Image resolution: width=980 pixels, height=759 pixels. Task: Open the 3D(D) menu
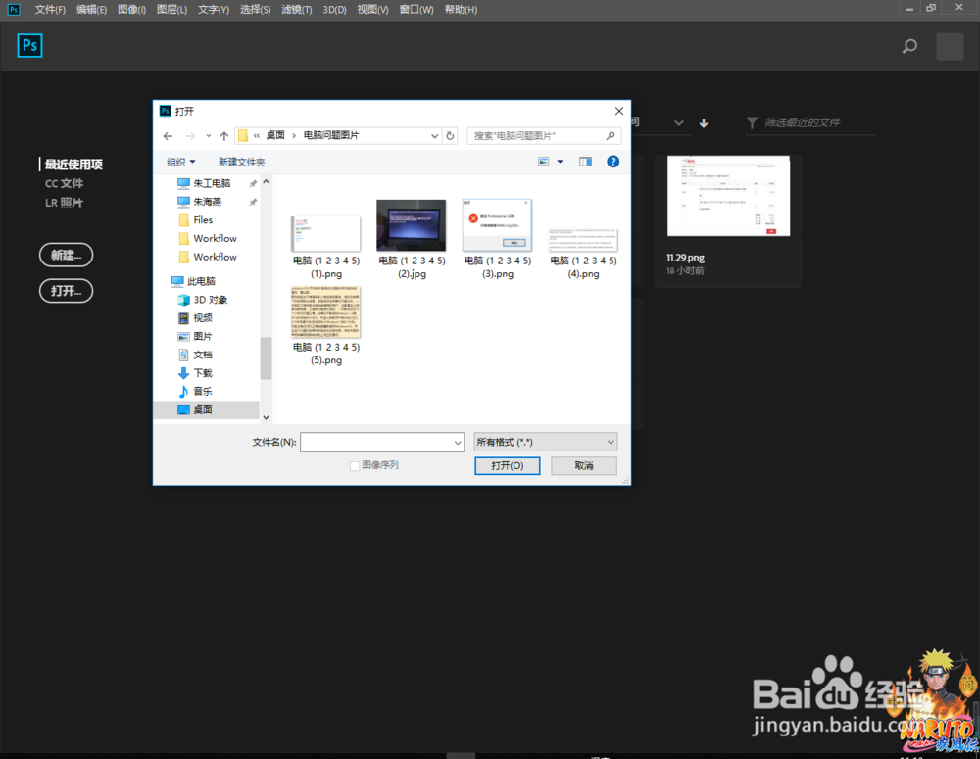[x=334, y=10]
